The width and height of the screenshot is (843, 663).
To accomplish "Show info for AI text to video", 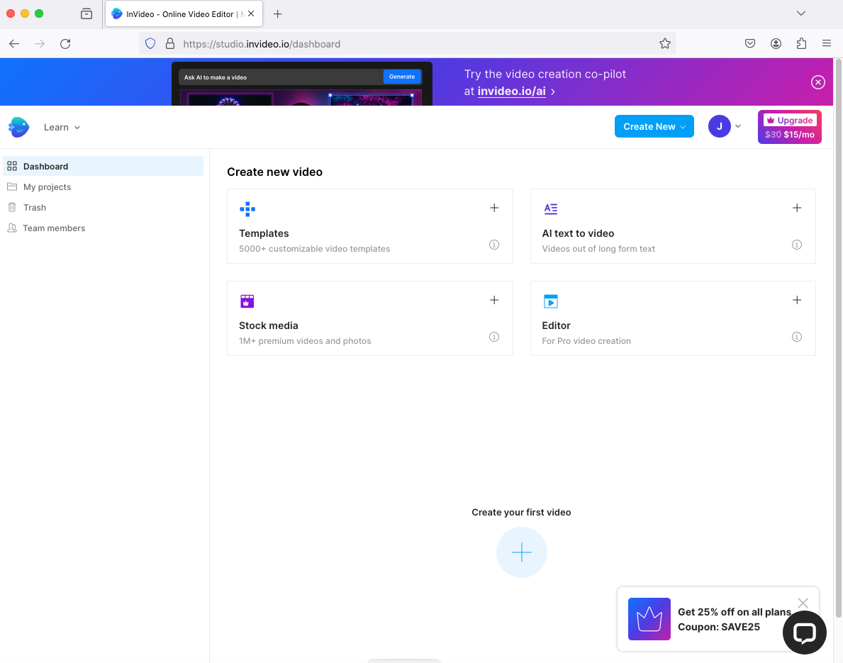I will 797,245.
